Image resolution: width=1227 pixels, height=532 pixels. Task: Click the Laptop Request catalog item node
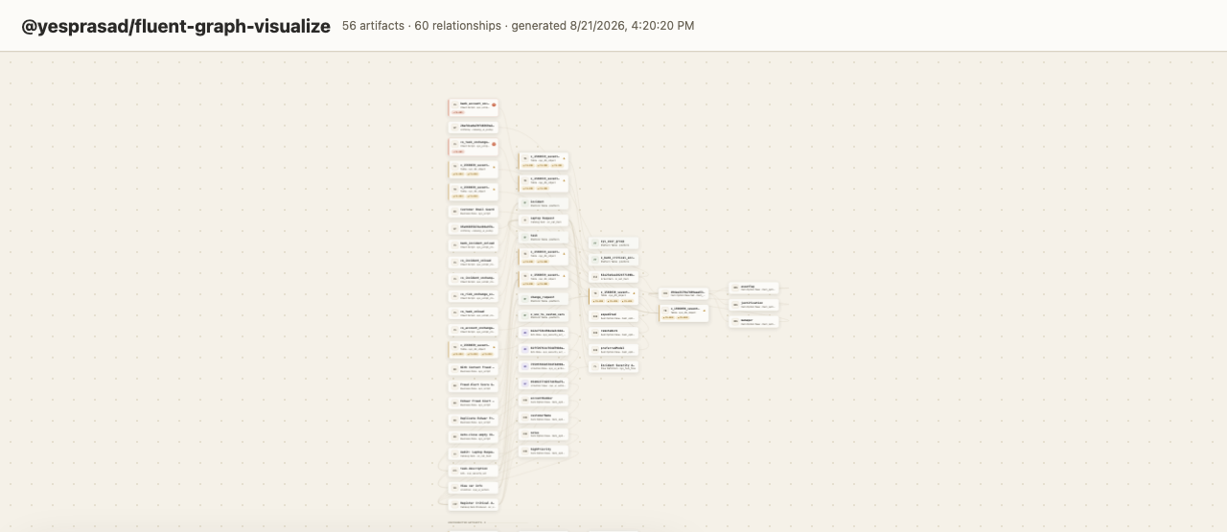pyautogui.click(x=544, y=220)
